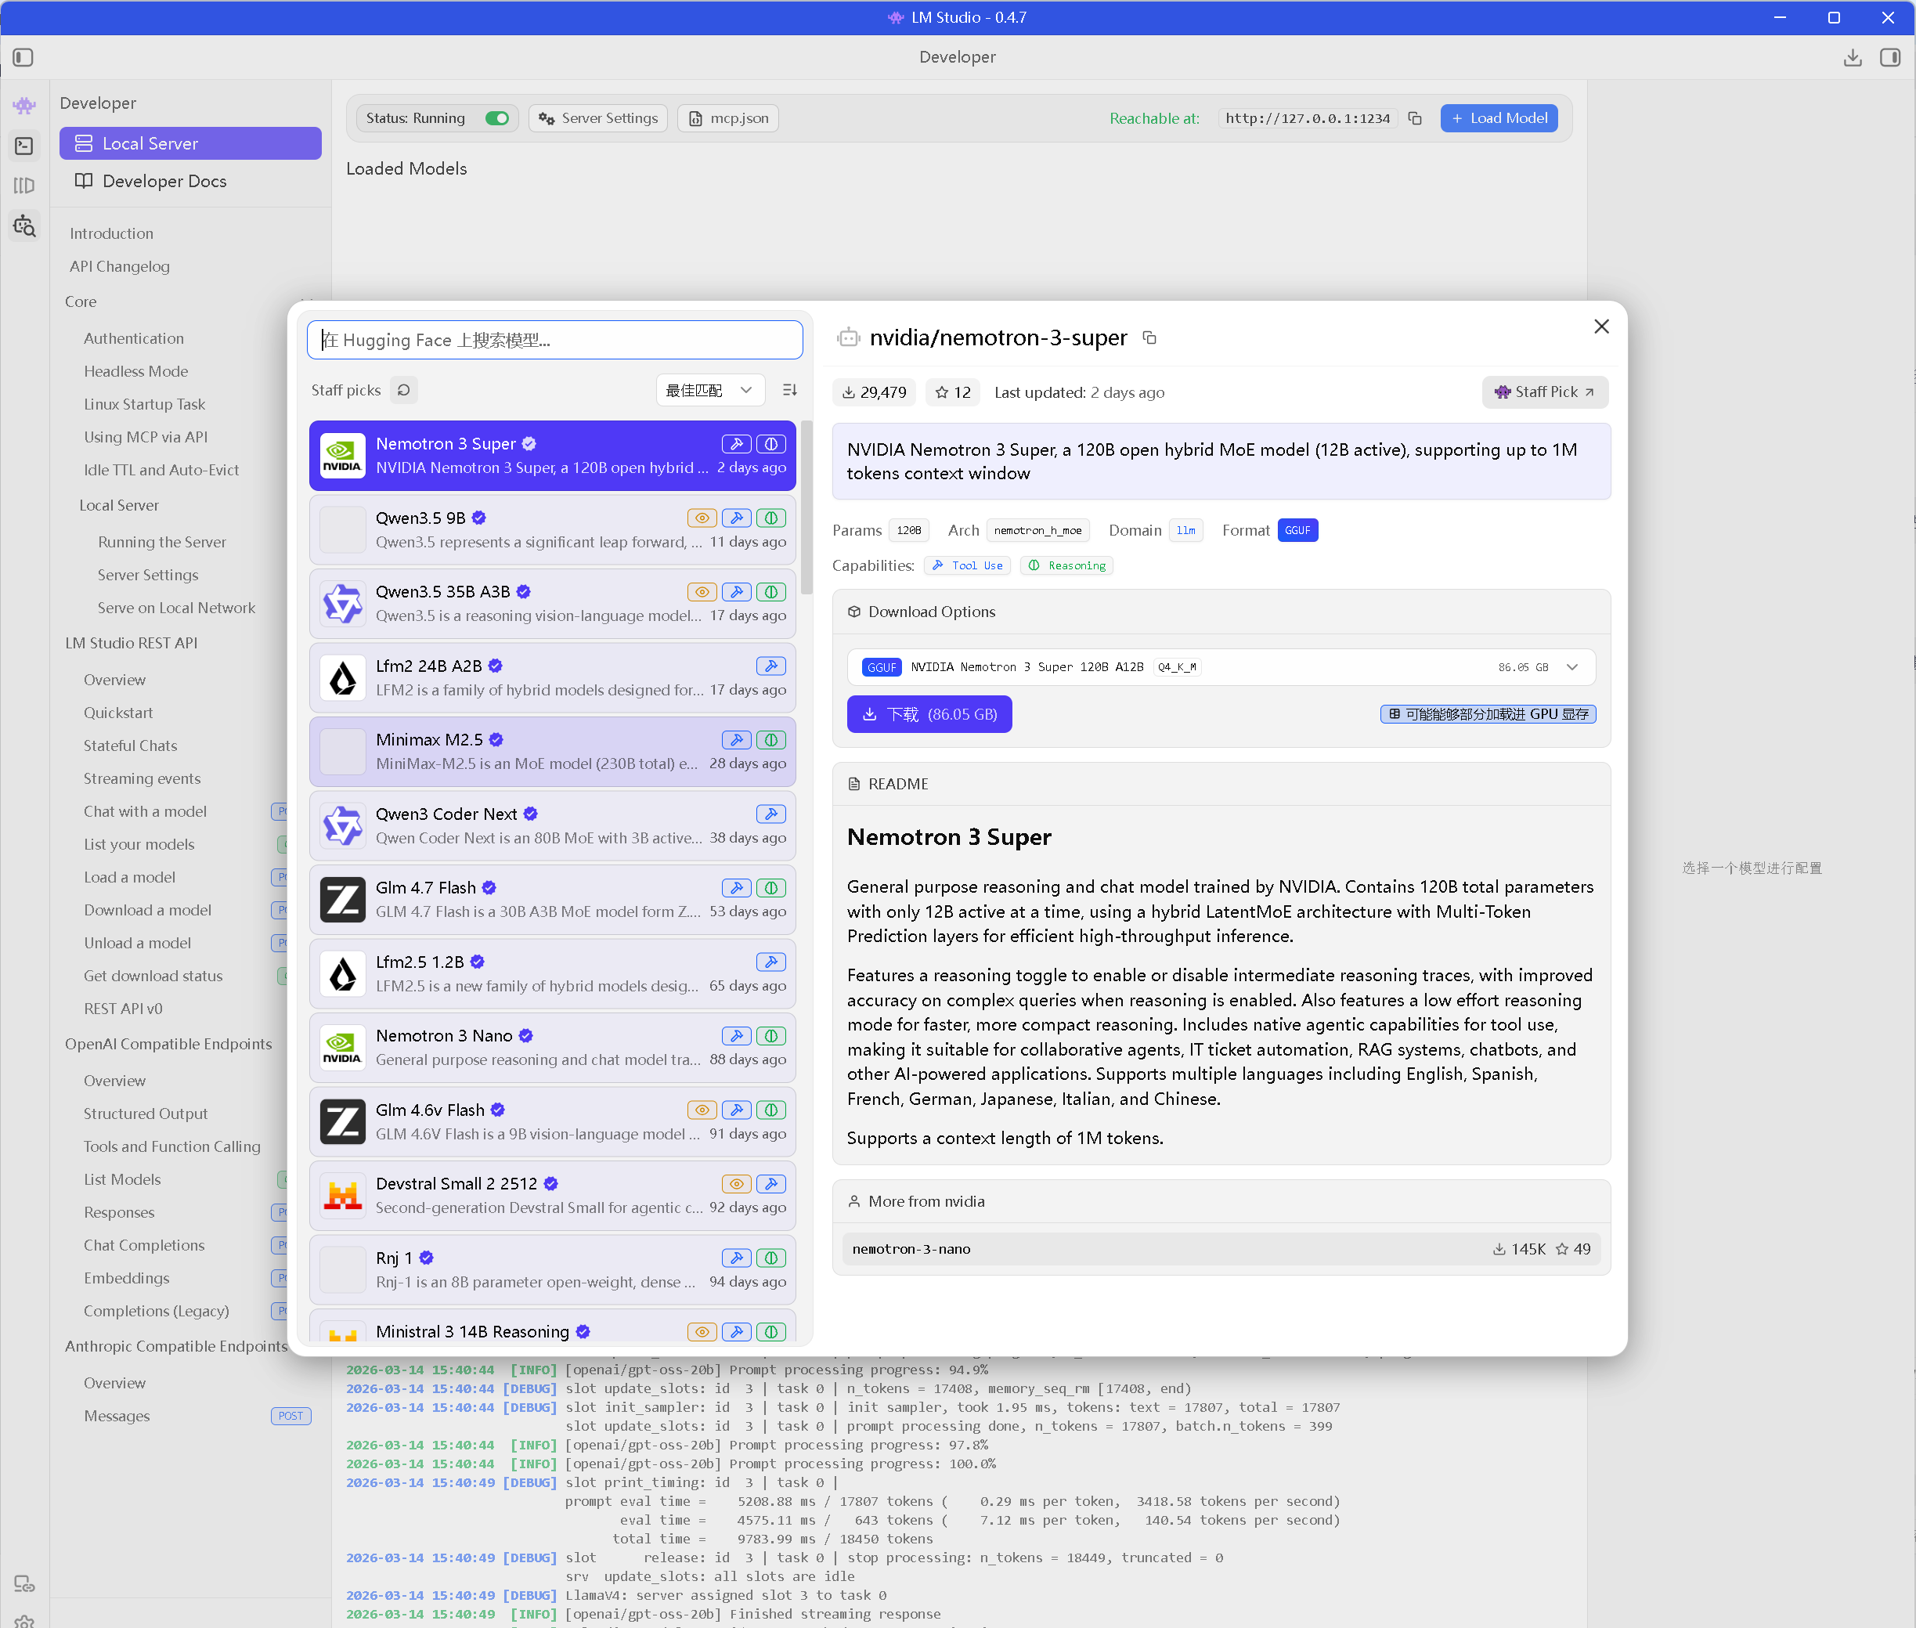
Task: Click the copy server address icon
Action: (1415, 118)
